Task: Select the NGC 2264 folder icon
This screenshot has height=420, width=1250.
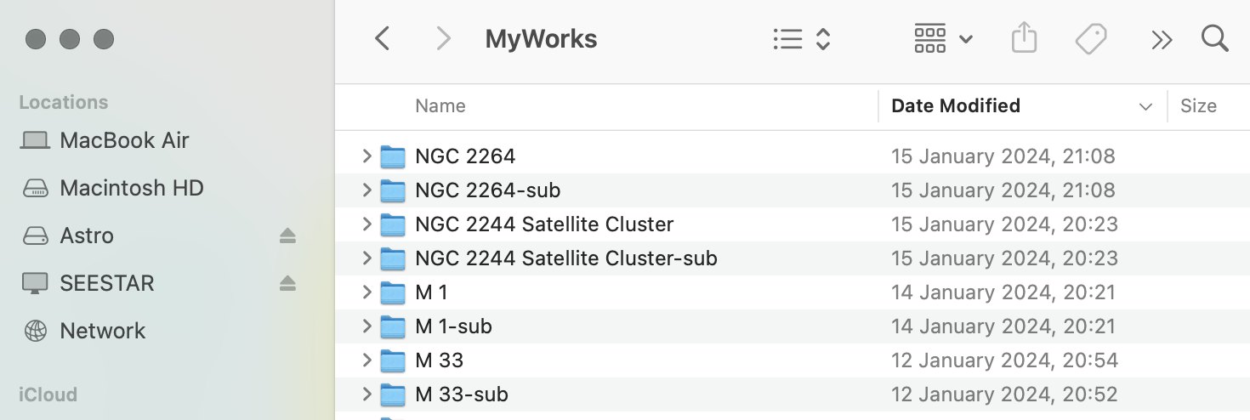Action: pos(392,156)
